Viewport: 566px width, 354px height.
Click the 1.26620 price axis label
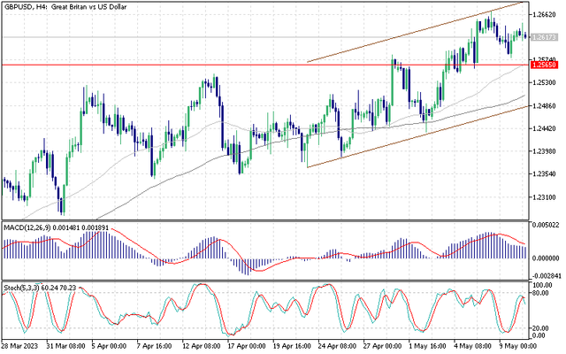[542, 15]
